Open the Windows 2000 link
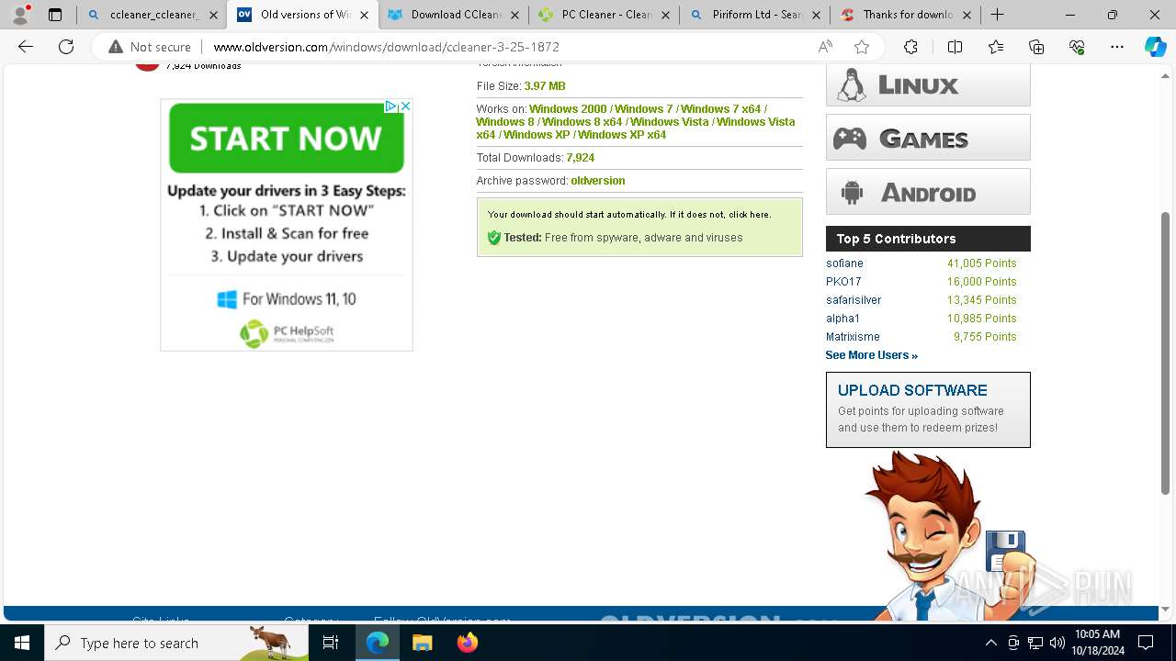Viewport: 1176px width, 661px height. point(568,109)
